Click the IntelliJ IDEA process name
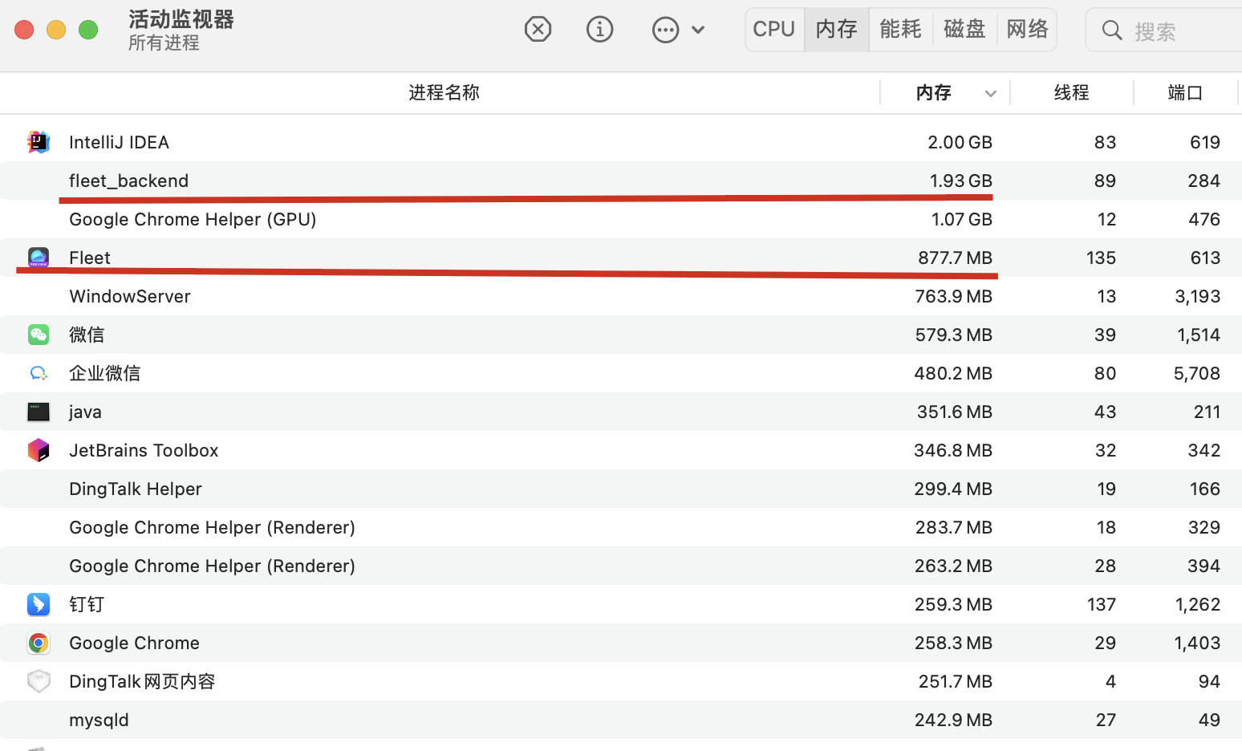Image resolution: width=1242 pixels, height=751 pixels. click(x=119, y=142)
